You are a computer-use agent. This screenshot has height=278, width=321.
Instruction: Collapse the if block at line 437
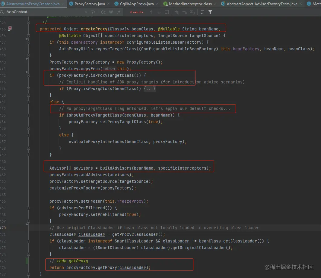[x=28, y=42]
